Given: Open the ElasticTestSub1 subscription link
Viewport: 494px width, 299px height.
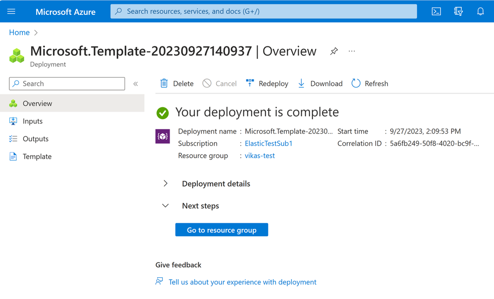Looking at the screenshot, I should [x=269, y=143].
